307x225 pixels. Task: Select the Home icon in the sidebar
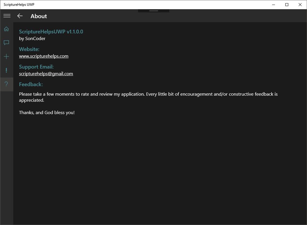point(6,29)
